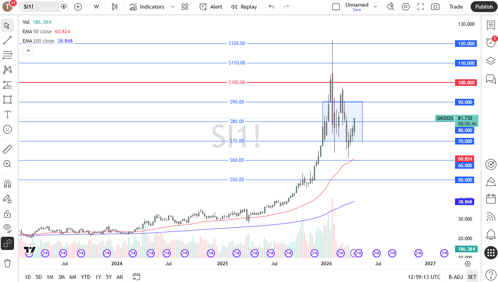Collapse the indicator legend arrow
Screen dimensions: 498x282
point(29,50)
